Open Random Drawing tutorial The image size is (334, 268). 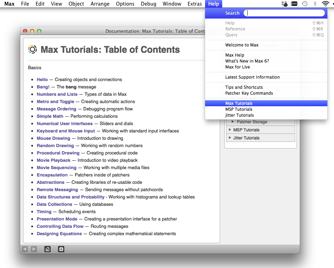click(x=55, y=146)
